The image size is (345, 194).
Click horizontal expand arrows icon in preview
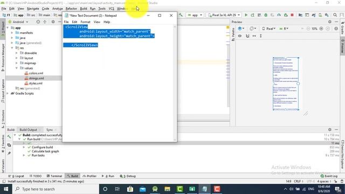254,36
